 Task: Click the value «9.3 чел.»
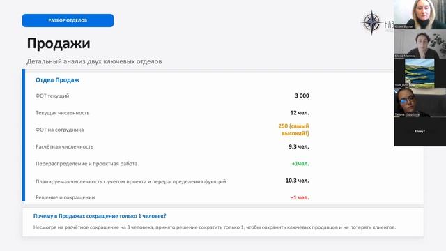pyautogui.click(x=299, y=146)
